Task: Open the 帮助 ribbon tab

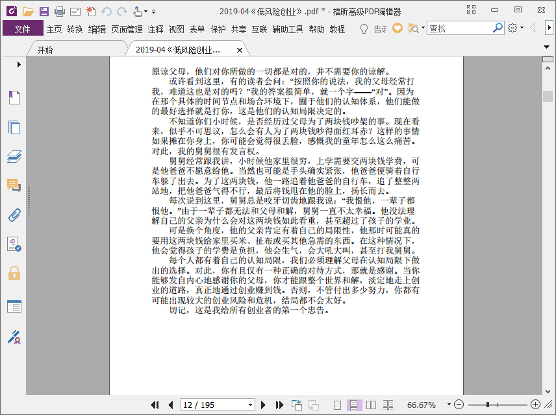Action: pyautogui.click(x=316, y=29)
